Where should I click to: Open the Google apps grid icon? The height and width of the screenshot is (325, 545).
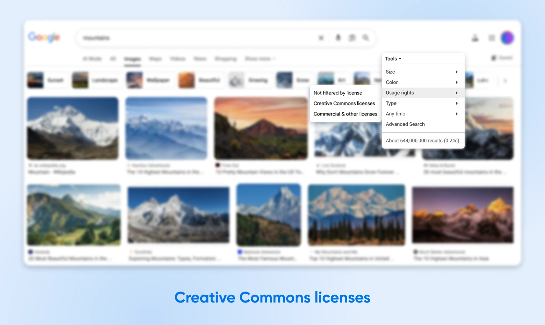[x=492, y=38]
